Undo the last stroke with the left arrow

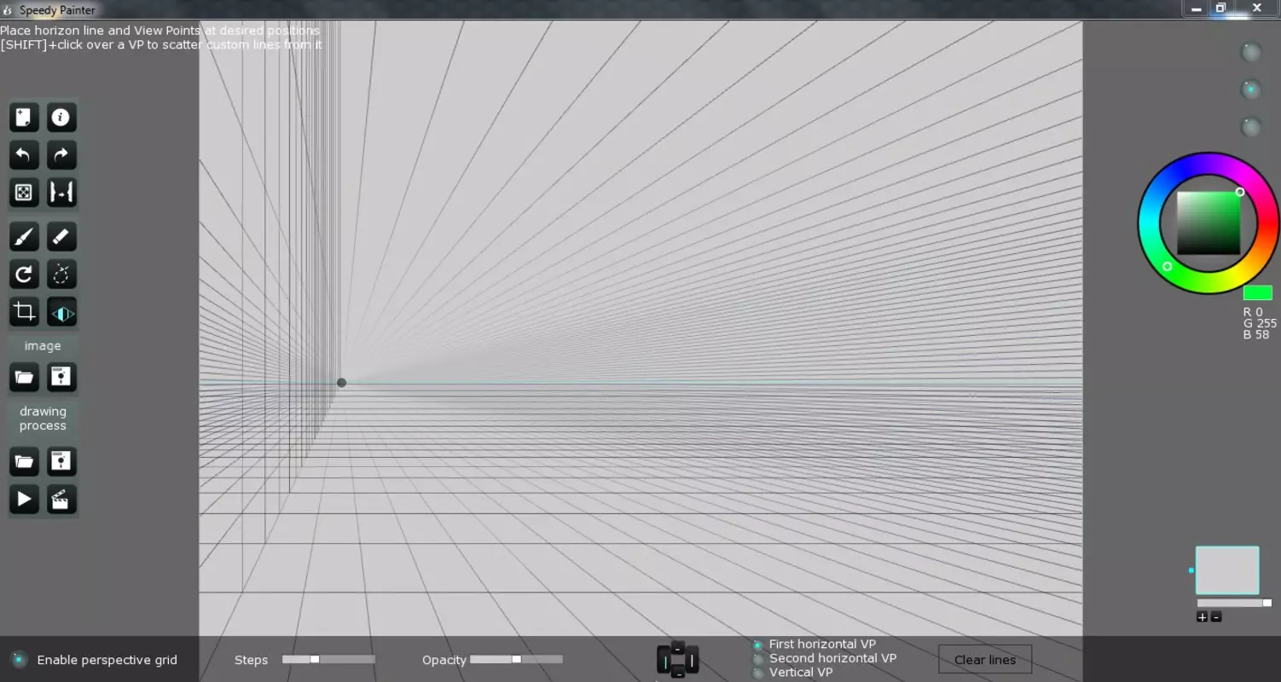pyautogui.click(x=24, y=155)
